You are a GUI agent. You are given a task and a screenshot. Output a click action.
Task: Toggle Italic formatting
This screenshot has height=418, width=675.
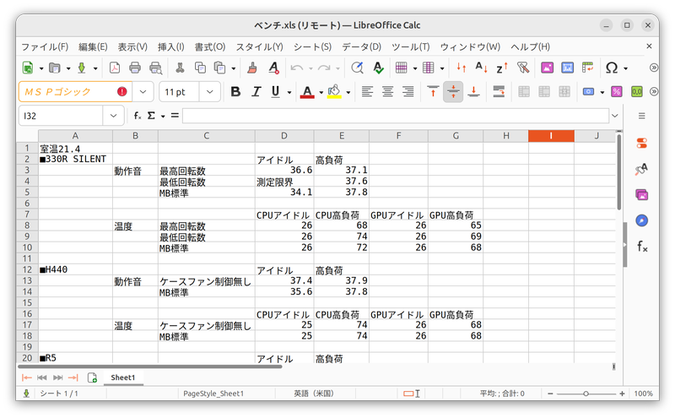pos(256,91)
